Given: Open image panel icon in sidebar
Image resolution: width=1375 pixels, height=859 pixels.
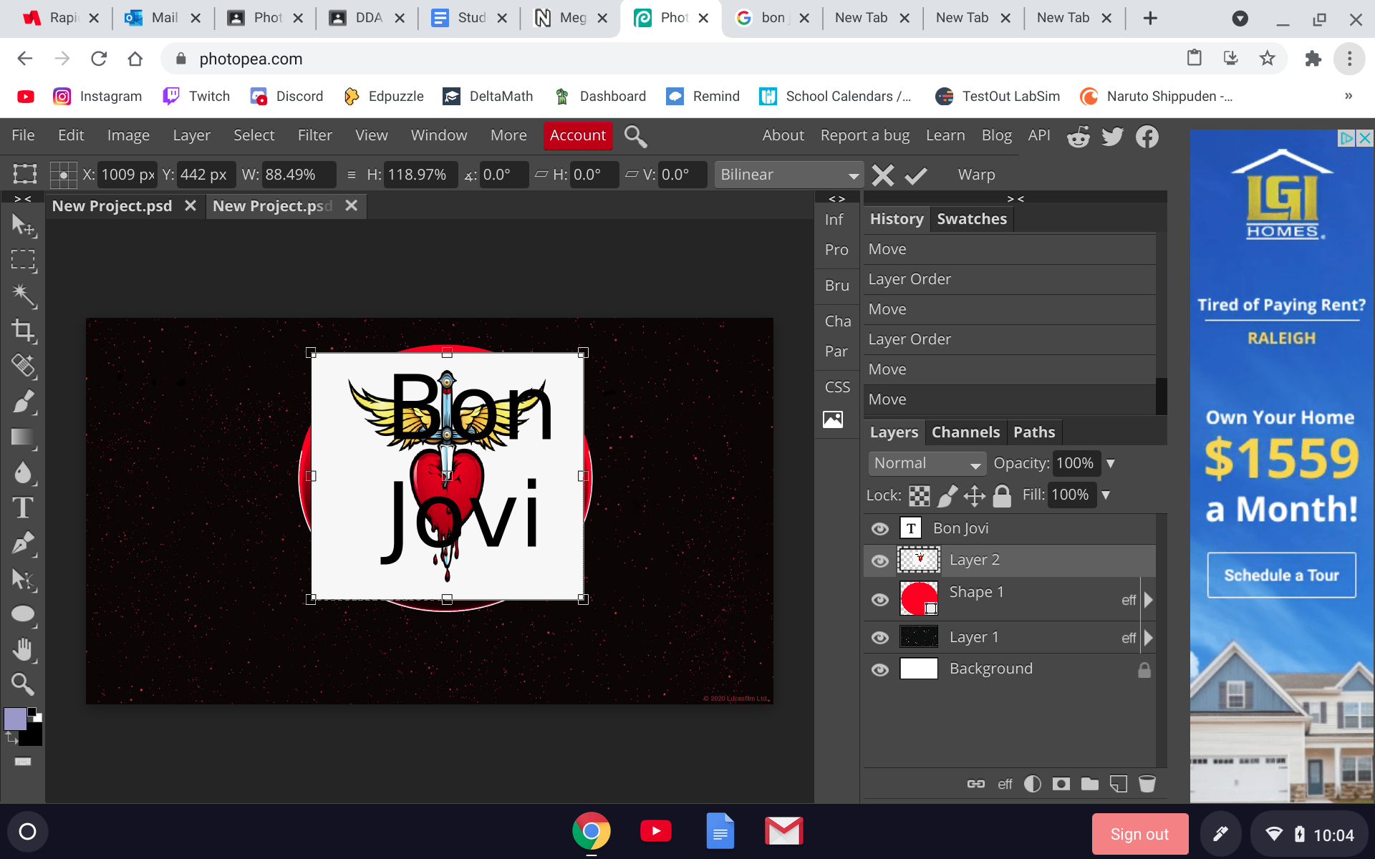Looking at the screenshot, I should 833,419.
